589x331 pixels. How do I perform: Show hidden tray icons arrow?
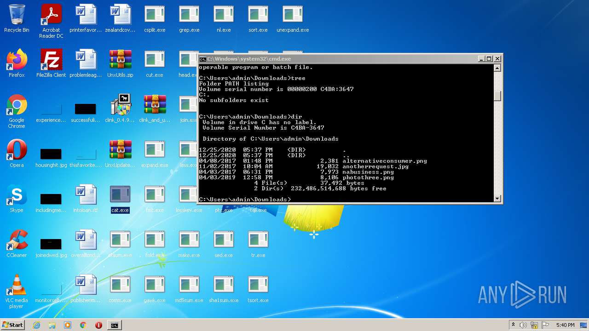click(x=513, y=325)
